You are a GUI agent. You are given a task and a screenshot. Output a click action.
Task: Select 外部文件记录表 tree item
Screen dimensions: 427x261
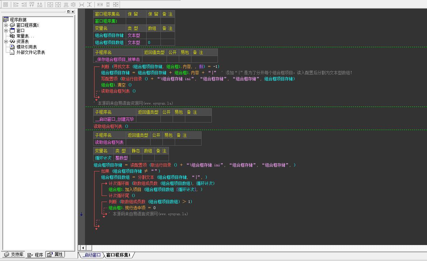(31, 52)
